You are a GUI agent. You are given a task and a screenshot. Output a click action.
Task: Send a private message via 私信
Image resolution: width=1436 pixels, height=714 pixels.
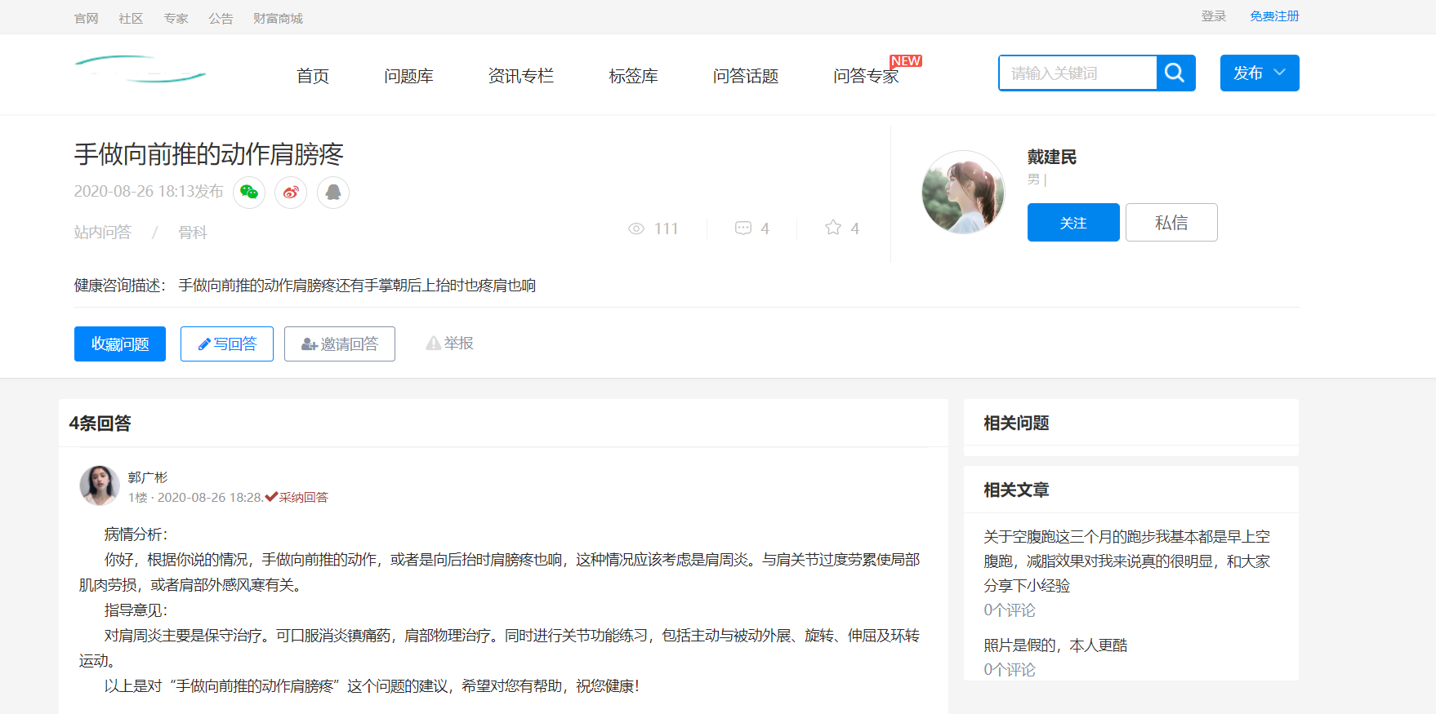pos(1171,223)
